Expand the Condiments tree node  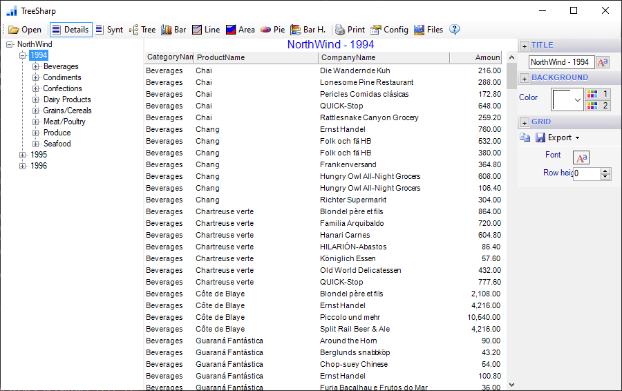click(x=36, y=78)
